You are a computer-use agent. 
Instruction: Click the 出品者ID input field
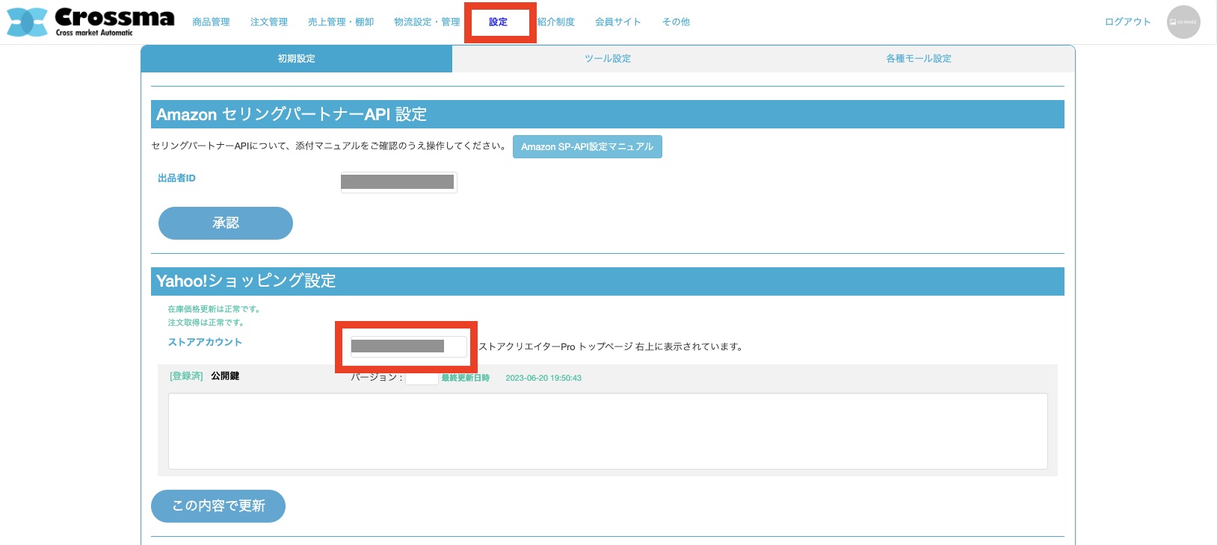[x=398, y=182]
